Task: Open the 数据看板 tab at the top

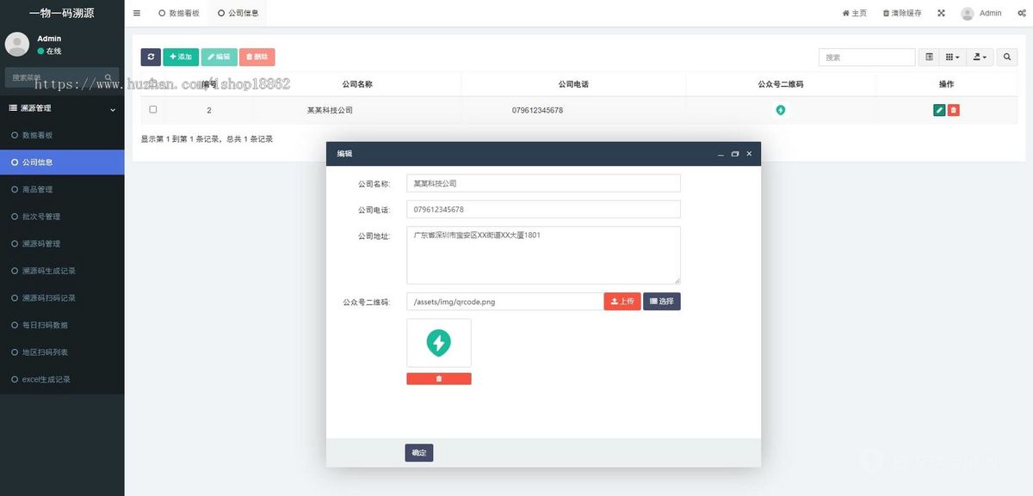Action: (x=177, y=13)
